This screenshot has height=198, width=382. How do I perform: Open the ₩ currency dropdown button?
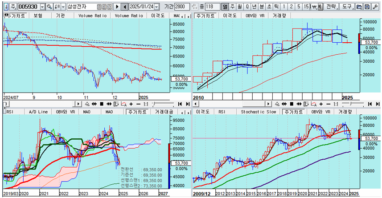point(314,7)
